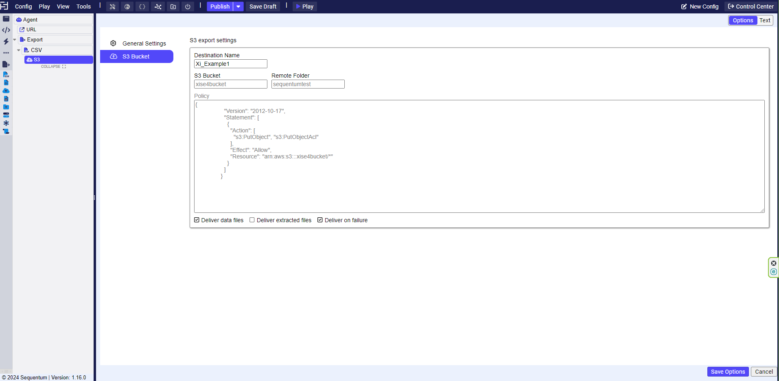
Task: Select the lightning bolt icon in sidebar
Action: click(x=6, y=41)
